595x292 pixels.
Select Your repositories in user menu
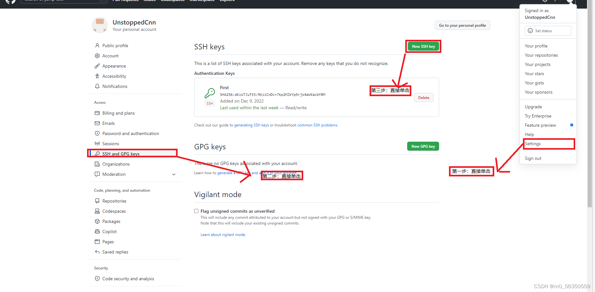pyautogui.click(x=541, y=55)
